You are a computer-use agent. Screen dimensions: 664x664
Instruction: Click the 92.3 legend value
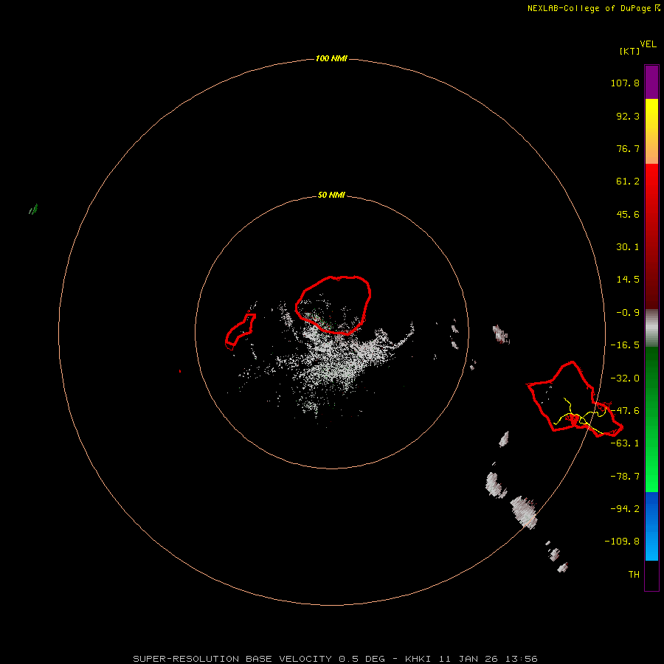[x=628, y=116]
